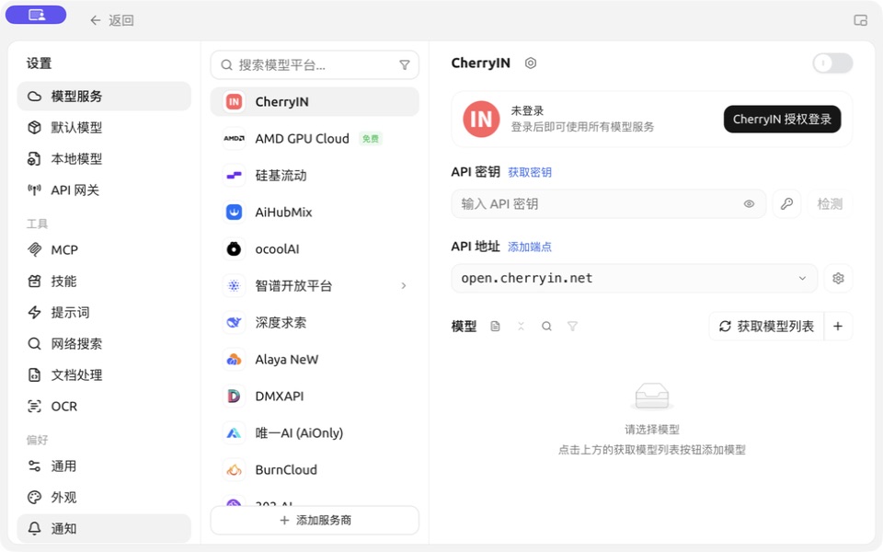The image size is (883, 552).
Task: Open 外观 preferences
Action: click(104, 498)
